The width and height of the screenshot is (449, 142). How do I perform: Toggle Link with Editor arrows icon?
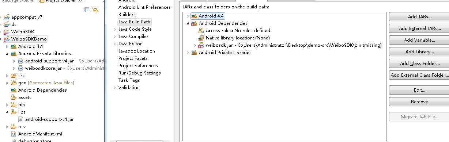(95, 10)
